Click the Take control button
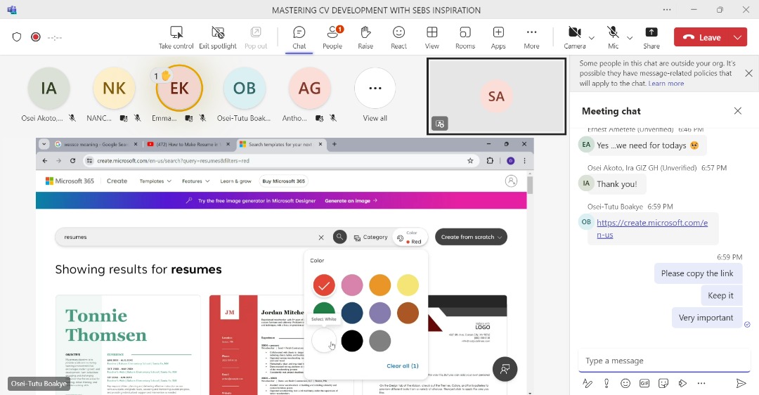This screenshot has width=759, height=395. coord(176,37)
